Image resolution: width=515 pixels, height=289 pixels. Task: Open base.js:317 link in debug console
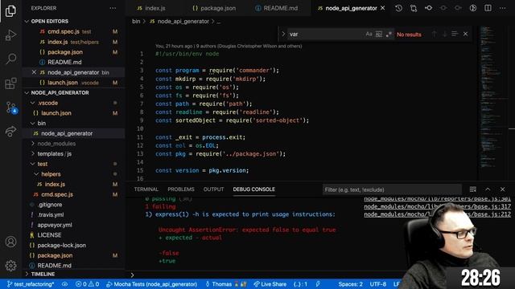point(437,206)
